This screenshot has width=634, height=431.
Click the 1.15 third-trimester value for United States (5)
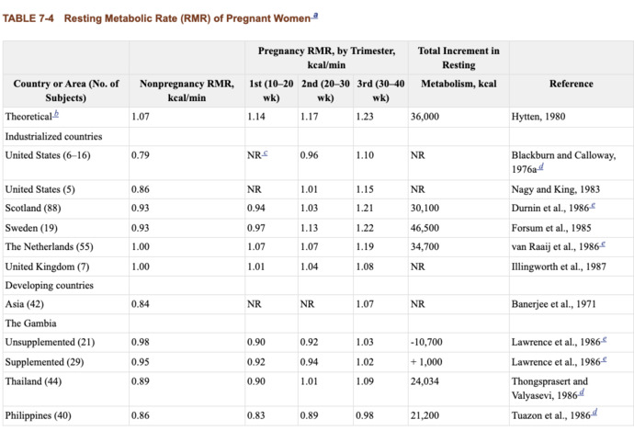[x=365, y=189]
